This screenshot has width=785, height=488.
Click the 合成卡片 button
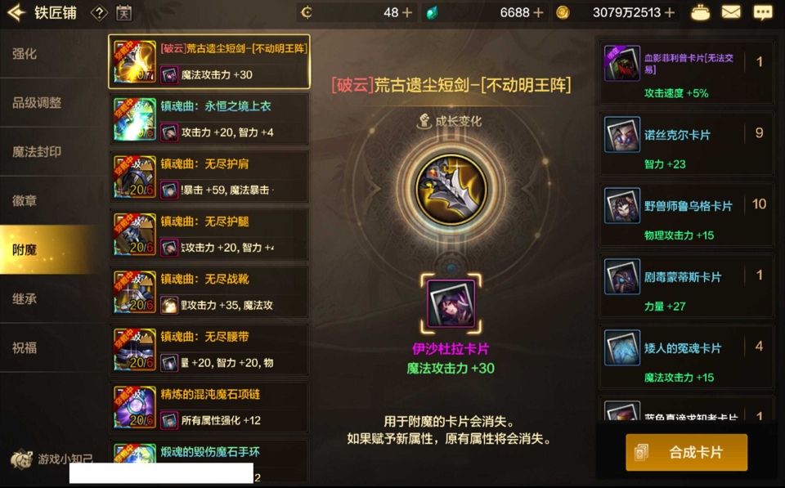coord(686,453)
